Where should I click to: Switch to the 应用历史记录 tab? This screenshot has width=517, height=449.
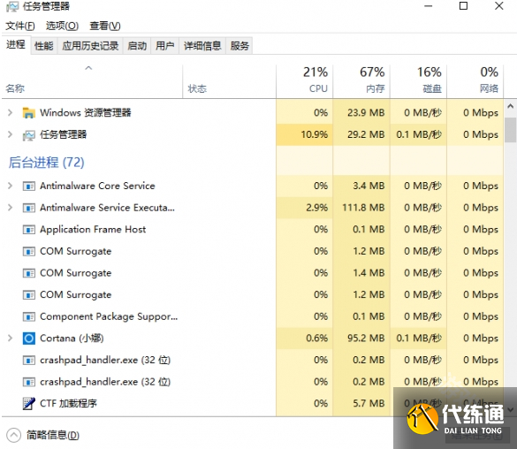click(x=90, y=46)
